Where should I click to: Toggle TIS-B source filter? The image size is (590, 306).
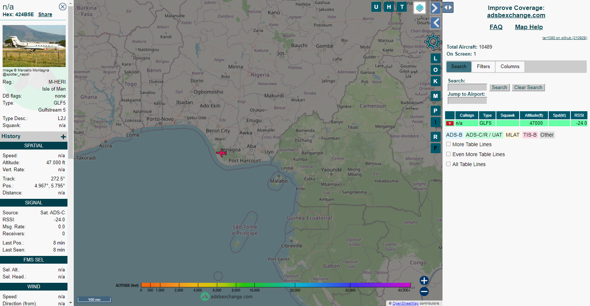[x=530, y=135]
